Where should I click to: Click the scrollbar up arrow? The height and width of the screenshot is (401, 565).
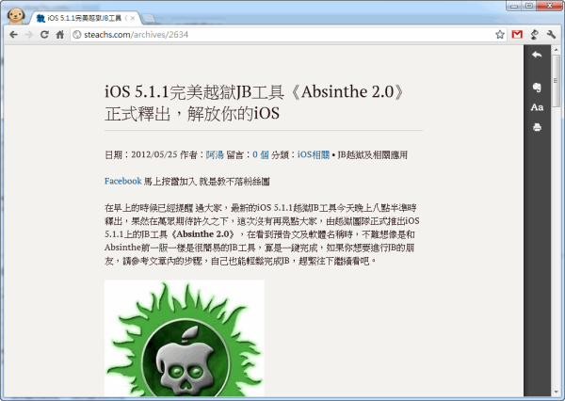[x=556, y=49]
